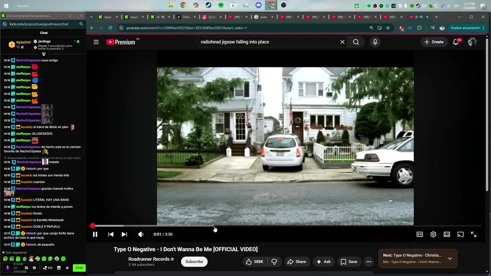This screenshot has height=276, width=491.
Task: Send message with green Chat button
Action: (x=79, y=268)
